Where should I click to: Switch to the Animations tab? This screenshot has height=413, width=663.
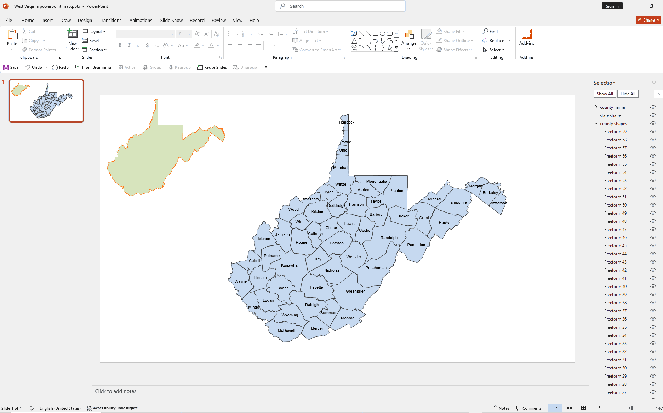pyautogui.click(x=141, y=20)
